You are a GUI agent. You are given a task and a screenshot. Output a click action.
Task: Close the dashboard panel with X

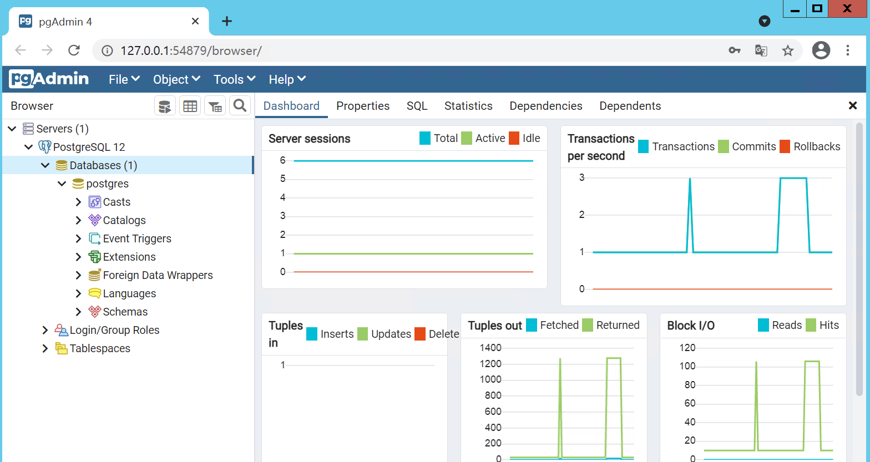coord(853,105)
